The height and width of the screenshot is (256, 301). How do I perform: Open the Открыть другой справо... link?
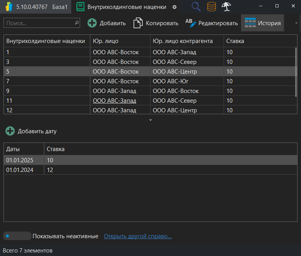click(138, 236)
